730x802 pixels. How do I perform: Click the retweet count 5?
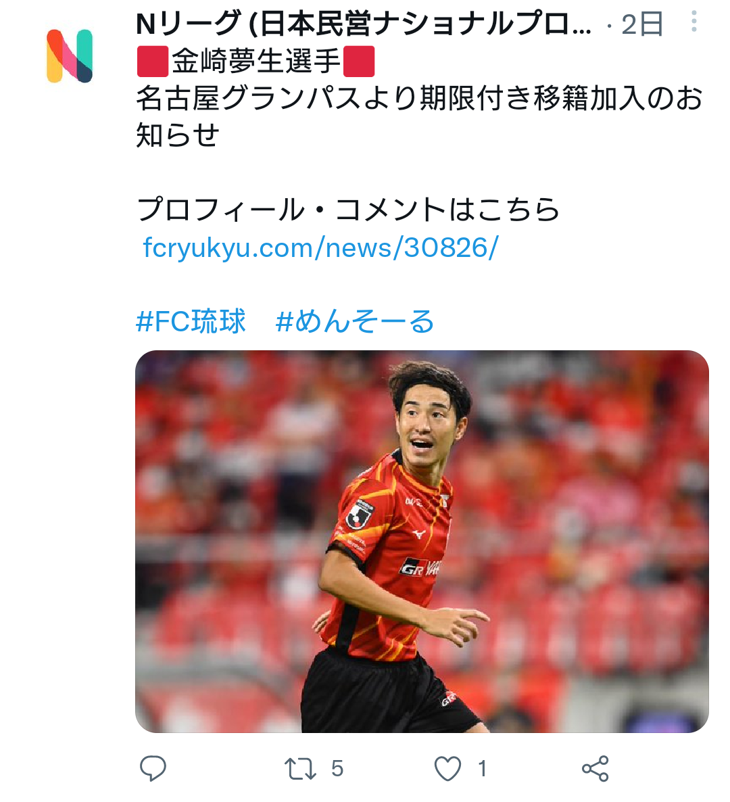pyautogui.click(x=337, y=768)
